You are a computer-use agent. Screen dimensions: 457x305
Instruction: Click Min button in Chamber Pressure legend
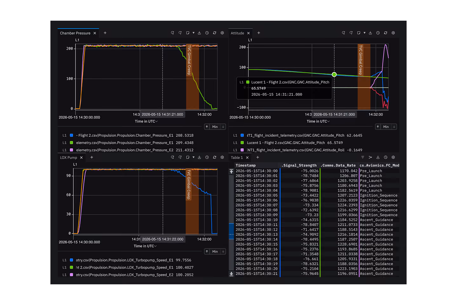coord(215,127)
